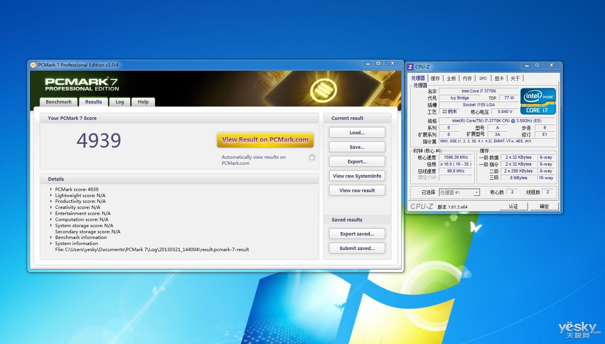Expand the Productivity score row
Image resolution: width=605 pixels, height=344 pixels.
51,201
